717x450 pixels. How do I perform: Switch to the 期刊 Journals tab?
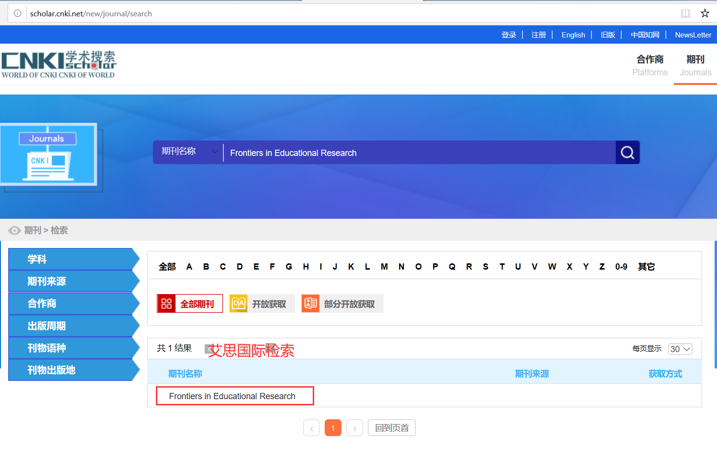click(695, 65)
